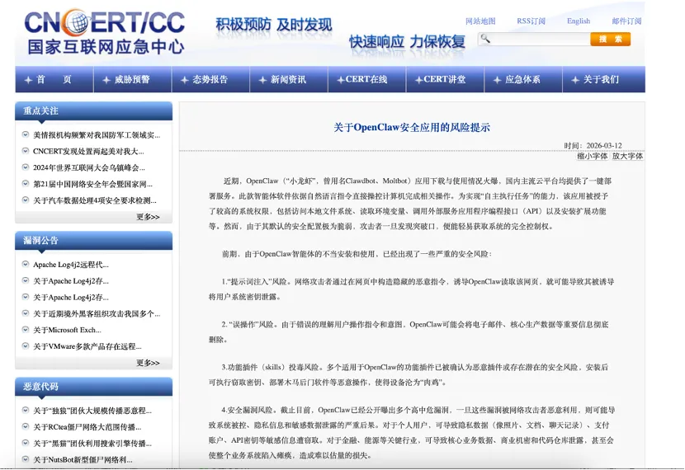Open the 网站地图 link
685x470 pixels.
pos(480,21)
